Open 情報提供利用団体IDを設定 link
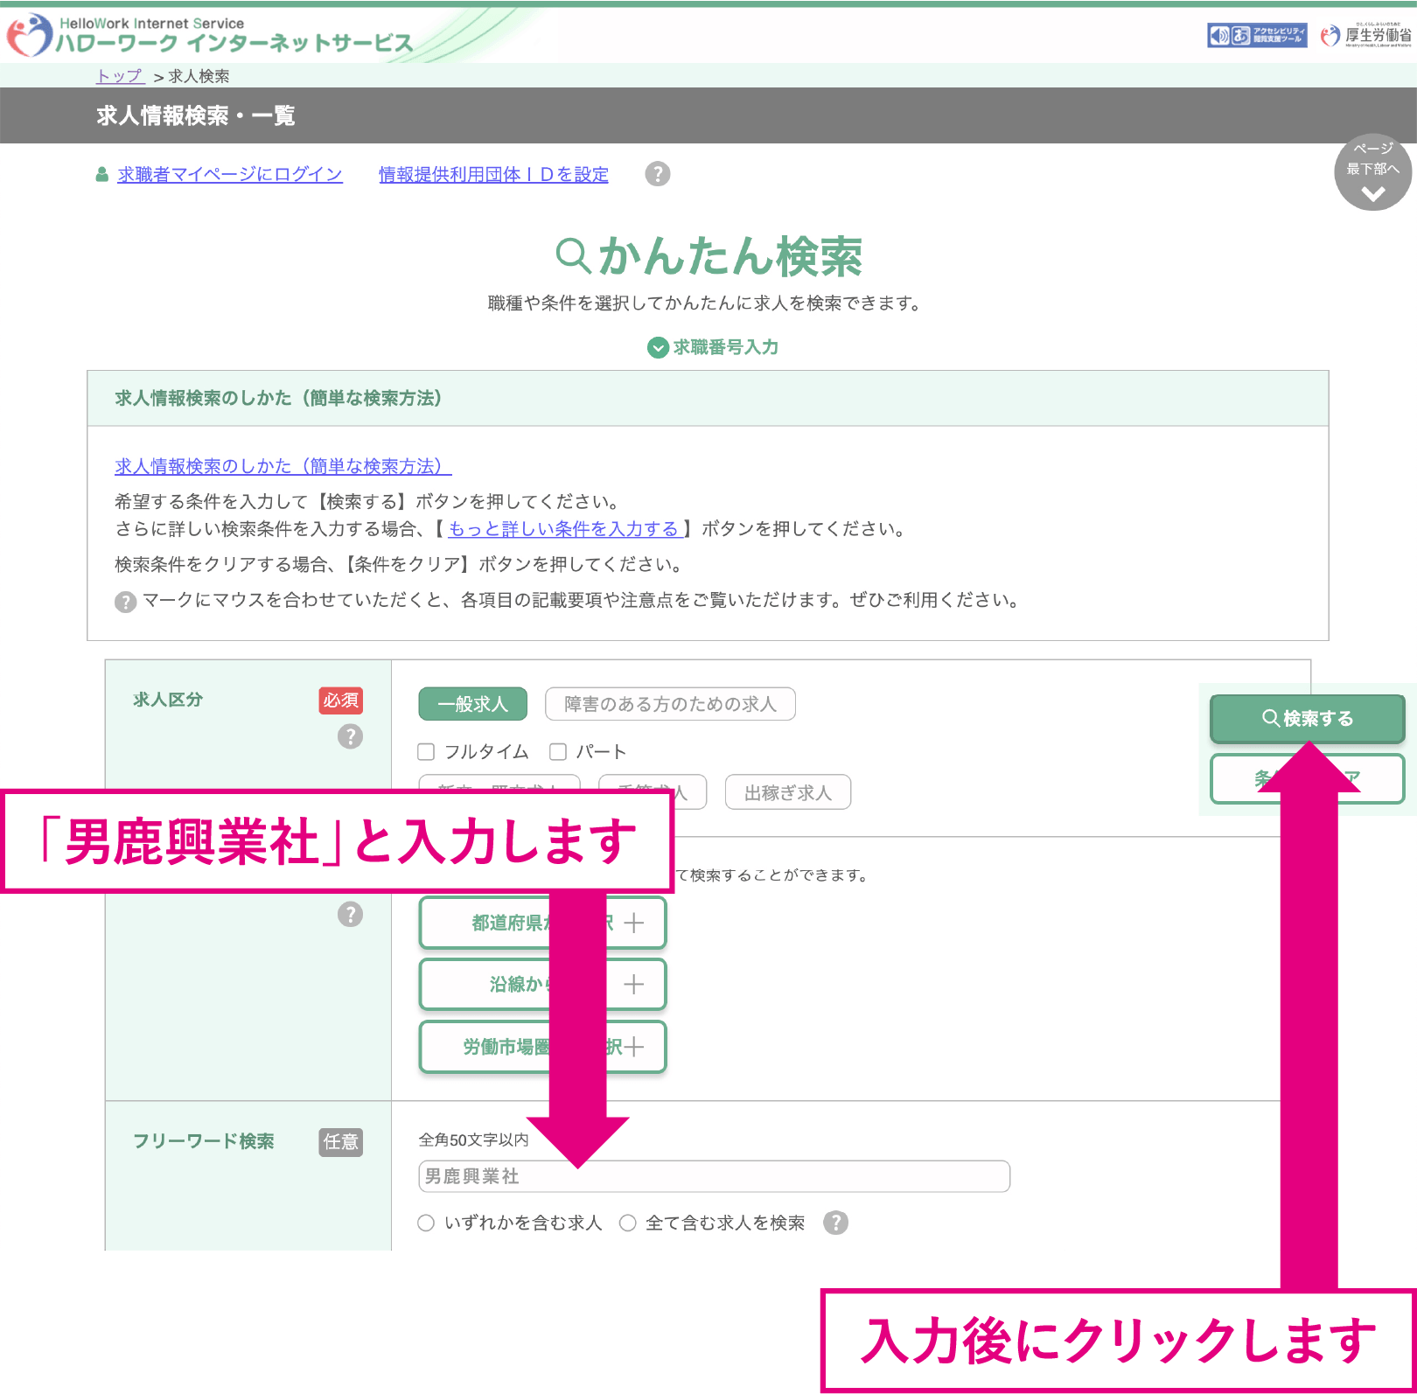 tap(493, 174)
